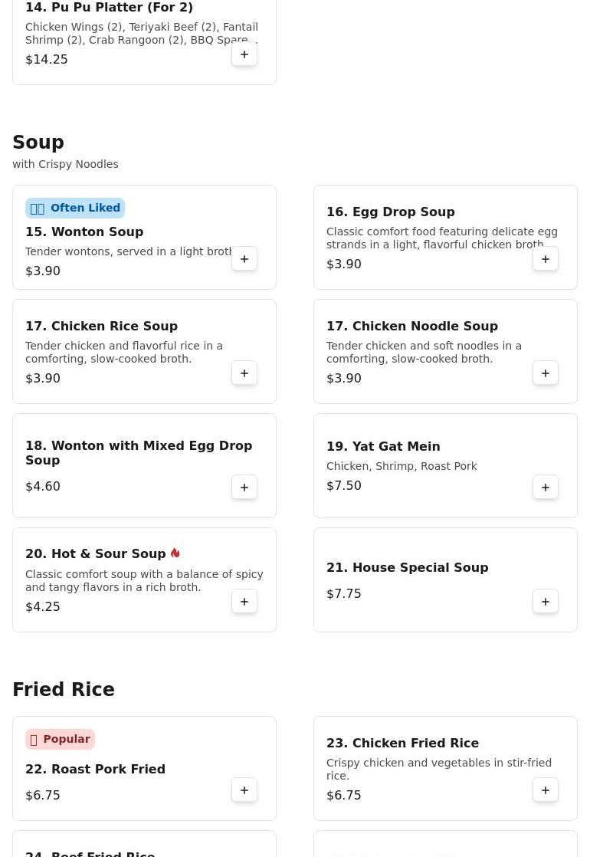Click the Often Liked badge
590x857 pixels.
tap(75, 208)
